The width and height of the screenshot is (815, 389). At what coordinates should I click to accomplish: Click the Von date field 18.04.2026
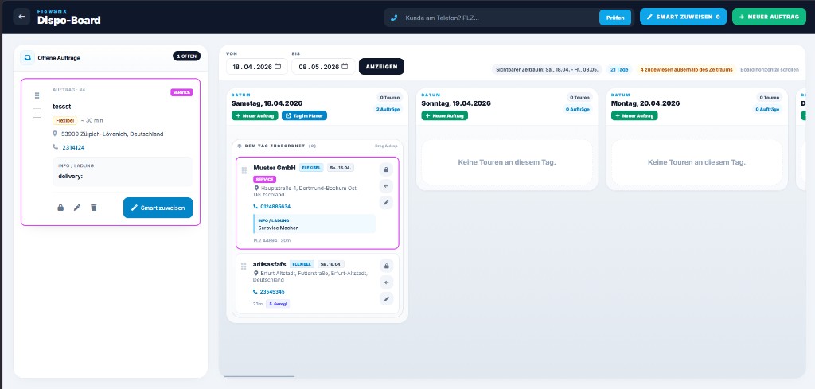257,67
